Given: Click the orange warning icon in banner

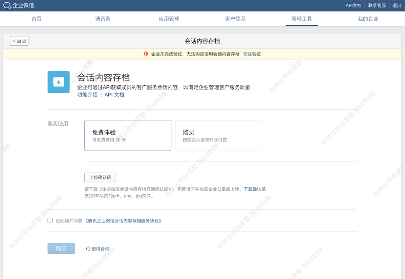Looking at the screenshot, I should click(x=146, y=54).
